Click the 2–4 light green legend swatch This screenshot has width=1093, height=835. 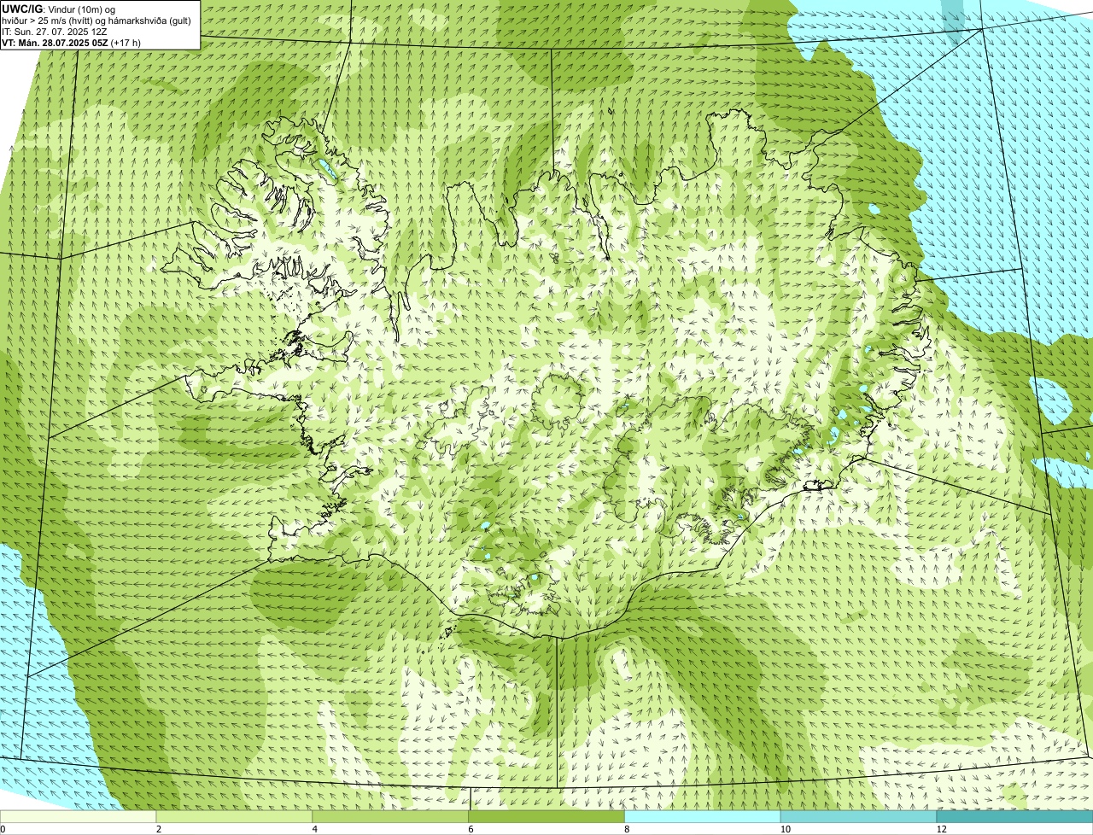click(235, 817)
